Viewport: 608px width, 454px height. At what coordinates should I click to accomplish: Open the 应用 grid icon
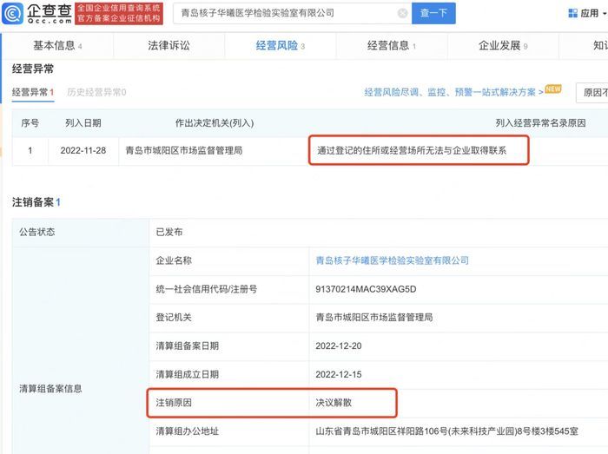click(x=572, y=14)
